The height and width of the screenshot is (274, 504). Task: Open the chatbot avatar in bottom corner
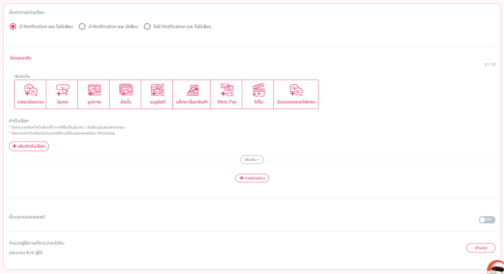point(495,267)
